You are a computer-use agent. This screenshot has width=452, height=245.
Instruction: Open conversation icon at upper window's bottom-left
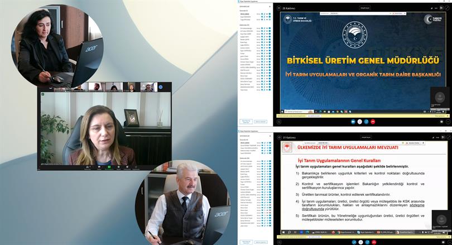(x=279, y=122)
